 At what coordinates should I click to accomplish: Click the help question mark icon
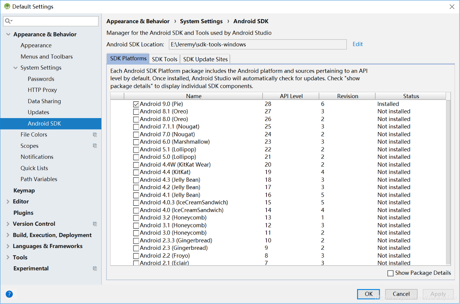[9, 294]
